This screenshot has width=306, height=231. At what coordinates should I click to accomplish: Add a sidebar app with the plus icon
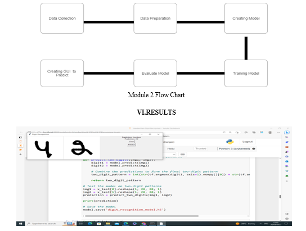[x=287, y=181]
